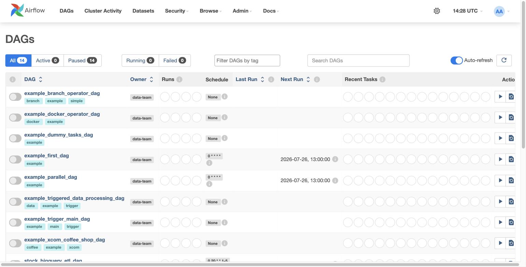Click schedule info icon for example_branch_operator_dag
The image size is (526, 267).
coord(225,97)
